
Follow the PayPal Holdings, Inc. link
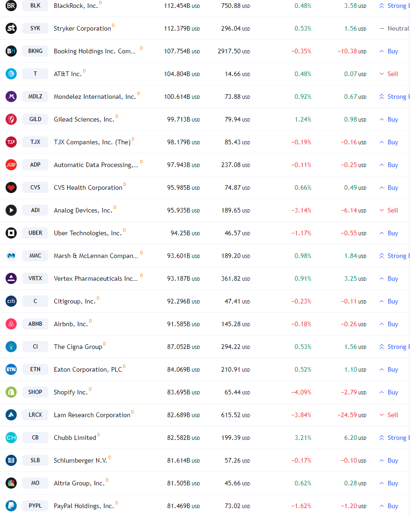coord(84,506)
